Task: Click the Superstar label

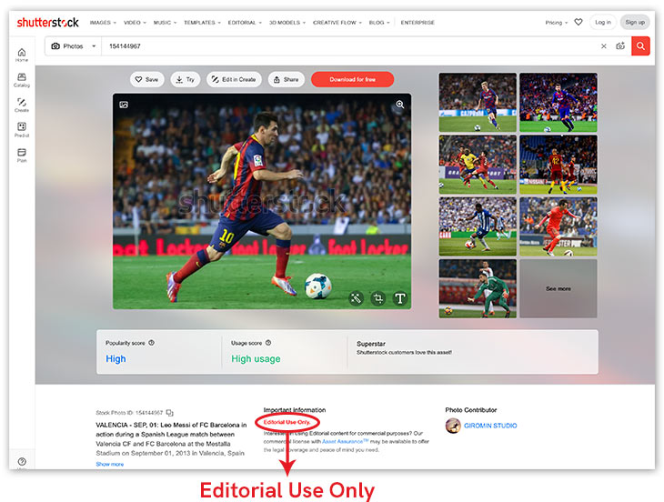Action: click(x=371, y=344)
